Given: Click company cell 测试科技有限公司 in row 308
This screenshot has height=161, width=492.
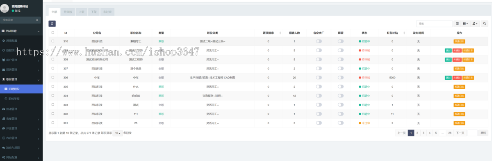Looking at the screenshot, I should 97,59.
